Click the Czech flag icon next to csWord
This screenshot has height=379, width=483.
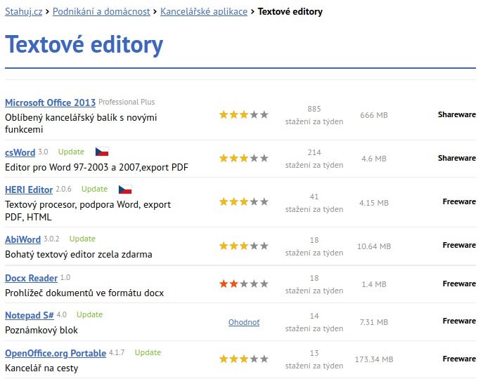coord(102,152)
